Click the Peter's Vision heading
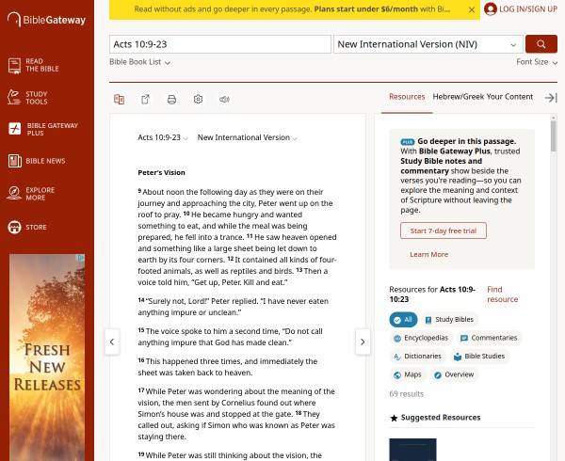Screen dimensions: 565x461 [x=161, y=173]
